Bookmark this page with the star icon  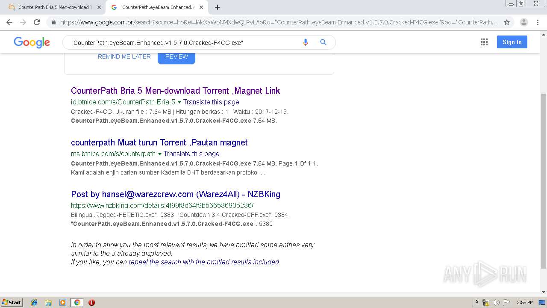click(x=507, y=22)
